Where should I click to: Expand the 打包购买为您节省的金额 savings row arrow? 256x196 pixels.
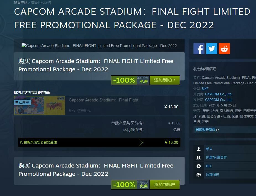(x=141, y=142)
